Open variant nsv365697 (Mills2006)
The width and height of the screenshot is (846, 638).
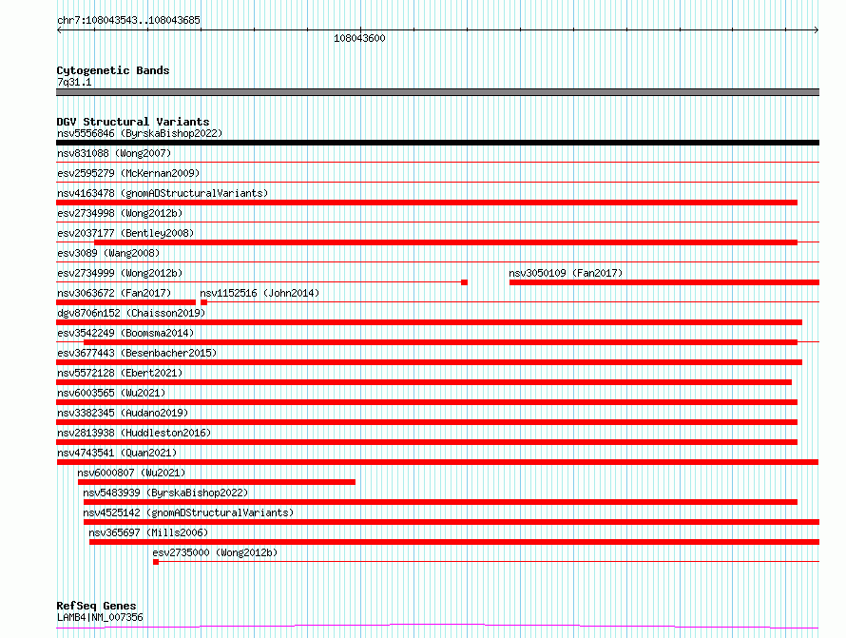[148, 532]
